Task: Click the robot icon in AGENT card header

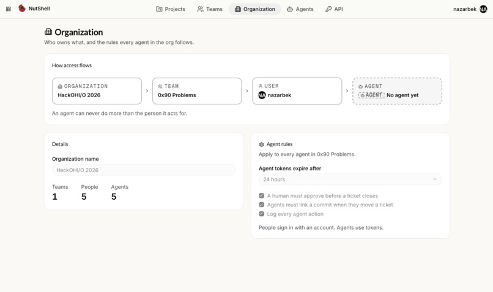Action: pyautogui.click(x=361, y=86)
